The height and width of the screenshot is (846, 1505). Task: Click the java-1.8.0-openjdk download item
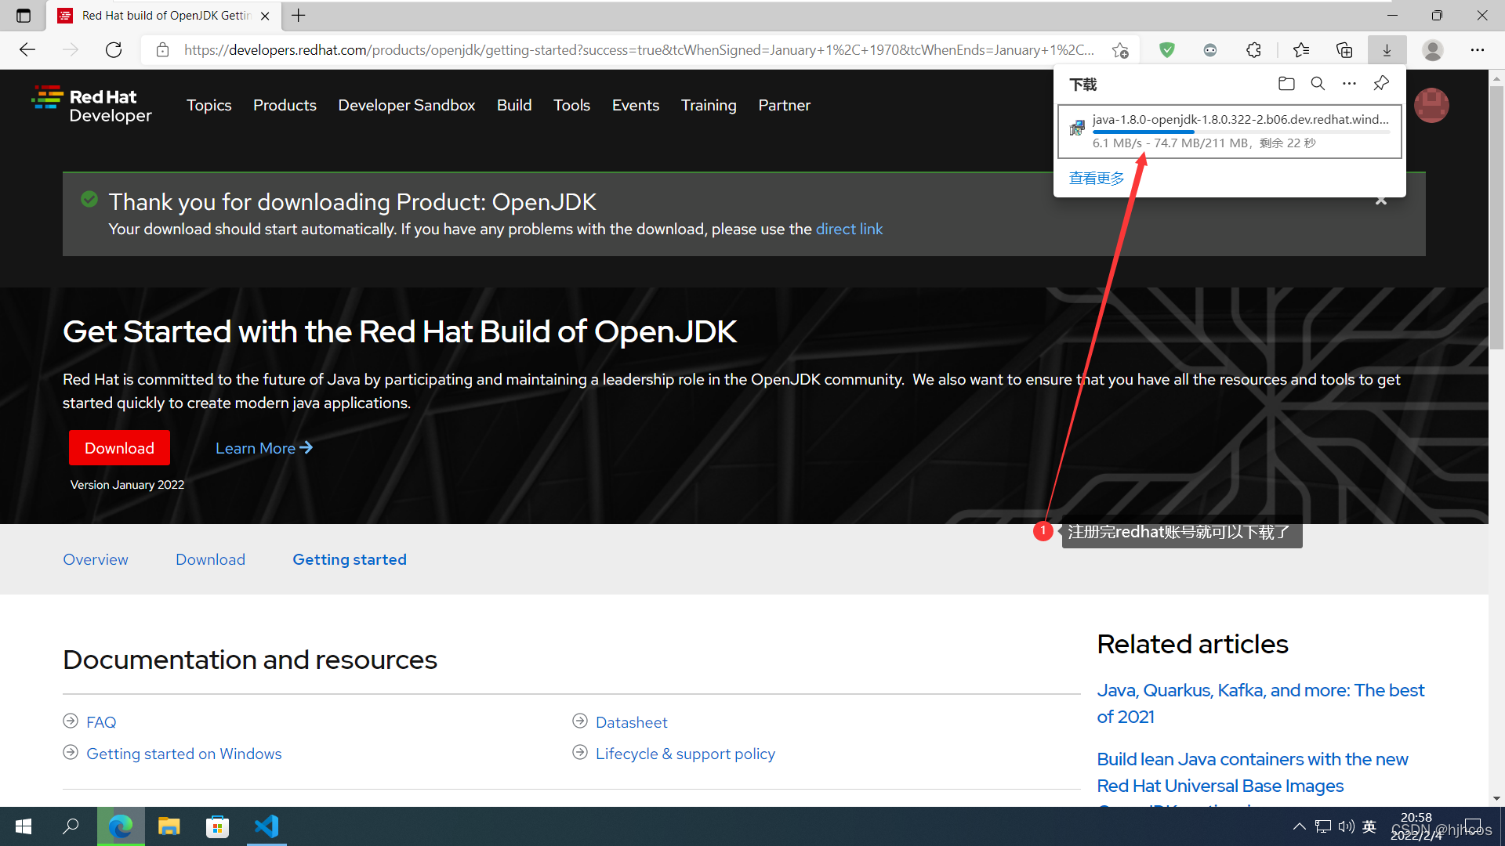[x=1229, y=132]
